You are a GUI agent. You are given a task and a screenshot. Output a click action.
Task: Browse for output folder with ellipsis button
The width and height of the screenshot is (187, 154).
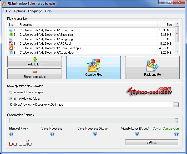coord(176,105)
